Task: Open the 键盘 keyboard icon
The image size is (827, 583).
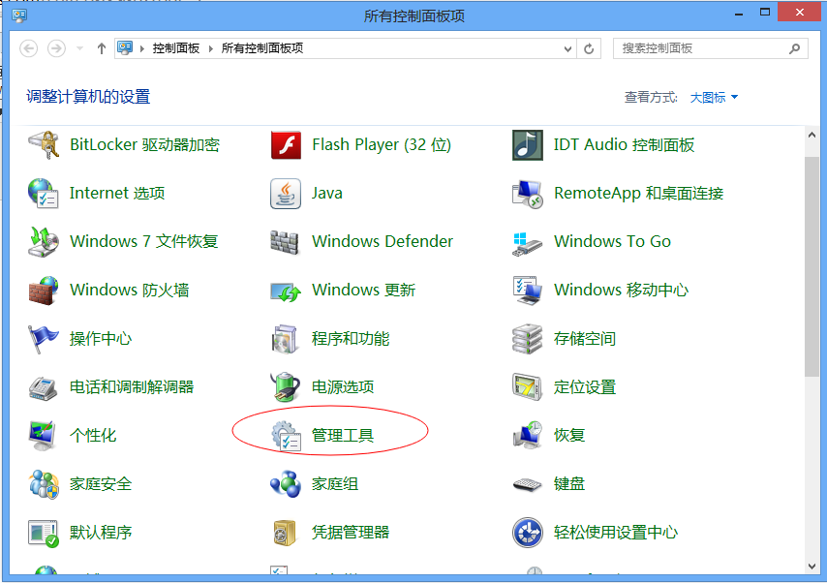Action: tap(528, 484)
